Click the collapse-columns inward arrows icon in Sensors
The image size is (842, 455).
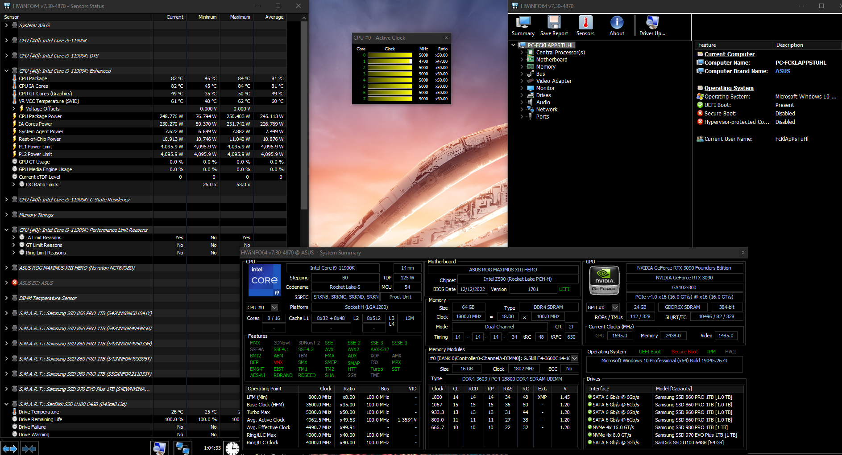click(29, 448)
